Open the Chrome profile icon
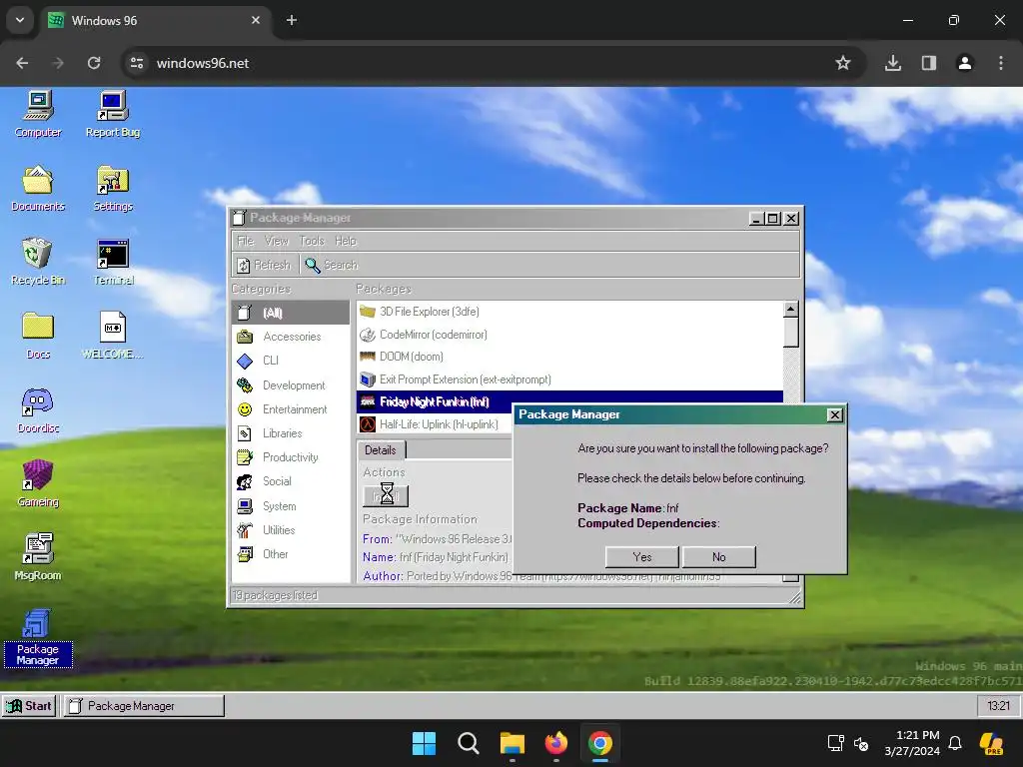This screenshot has height=767, width=1023. (x=965, y=63)
